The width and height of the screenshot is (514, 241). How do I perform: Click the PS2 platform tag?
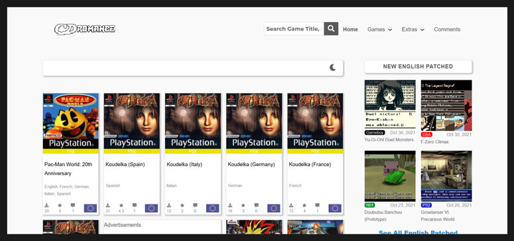click(x=426, y=205)
